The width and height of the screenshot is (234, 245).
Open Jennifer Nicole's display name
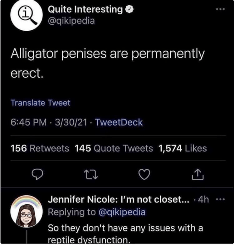click(x=119, y=200)
